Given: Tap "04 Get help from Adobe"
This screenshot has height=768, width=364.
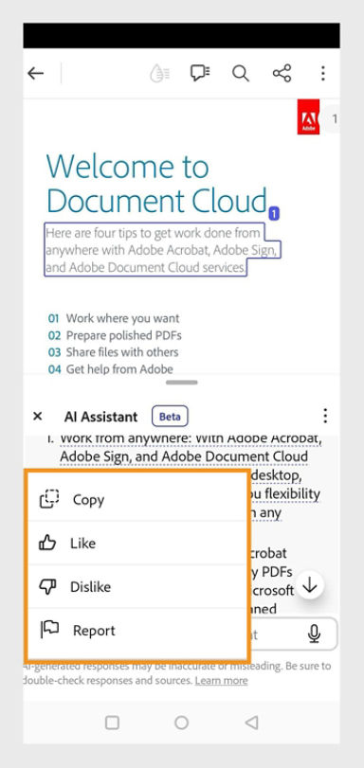Looking at the screenshot, I should pos(110,368).
